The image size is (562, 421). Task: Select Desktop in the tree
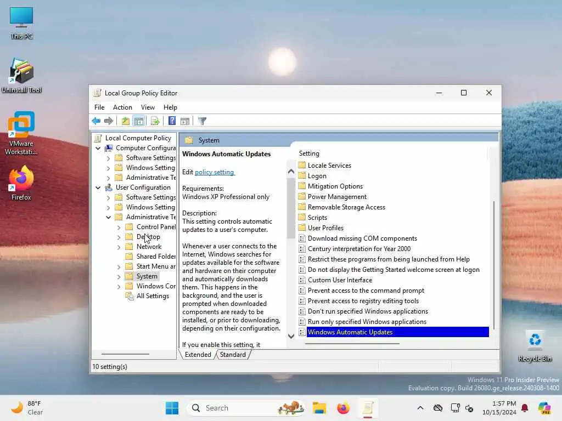click(x=148, y=237)
